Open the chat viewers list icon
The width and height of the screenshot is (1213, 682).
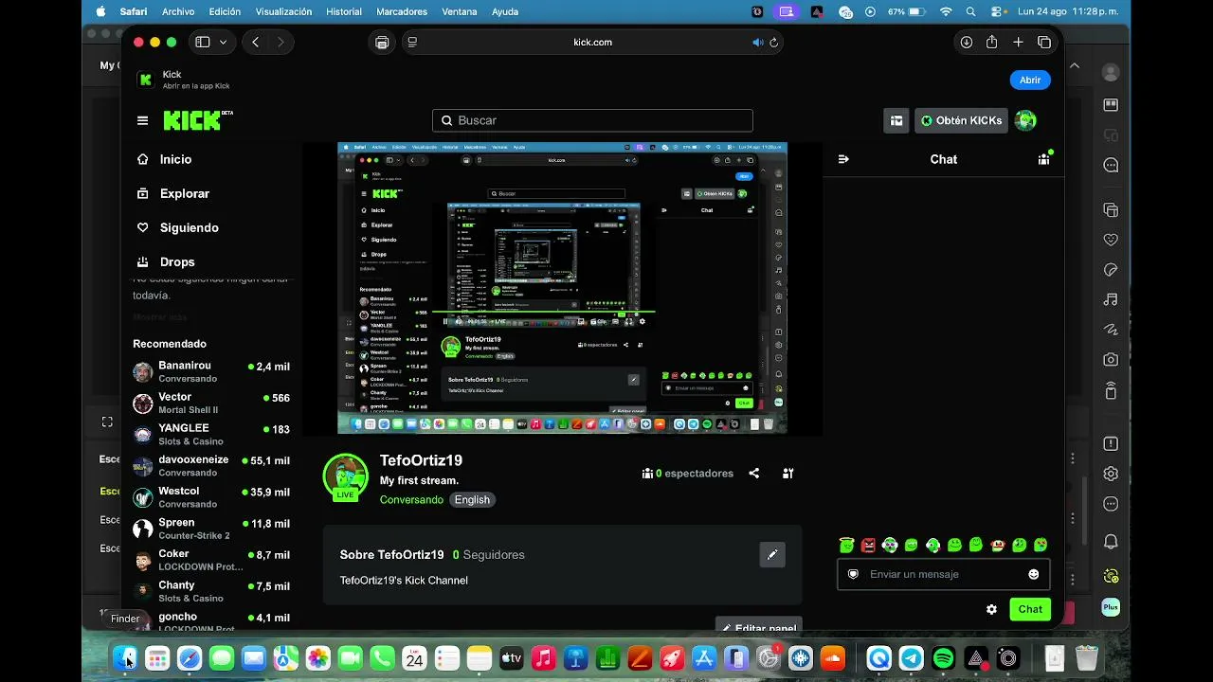[x=1043, y=159]
